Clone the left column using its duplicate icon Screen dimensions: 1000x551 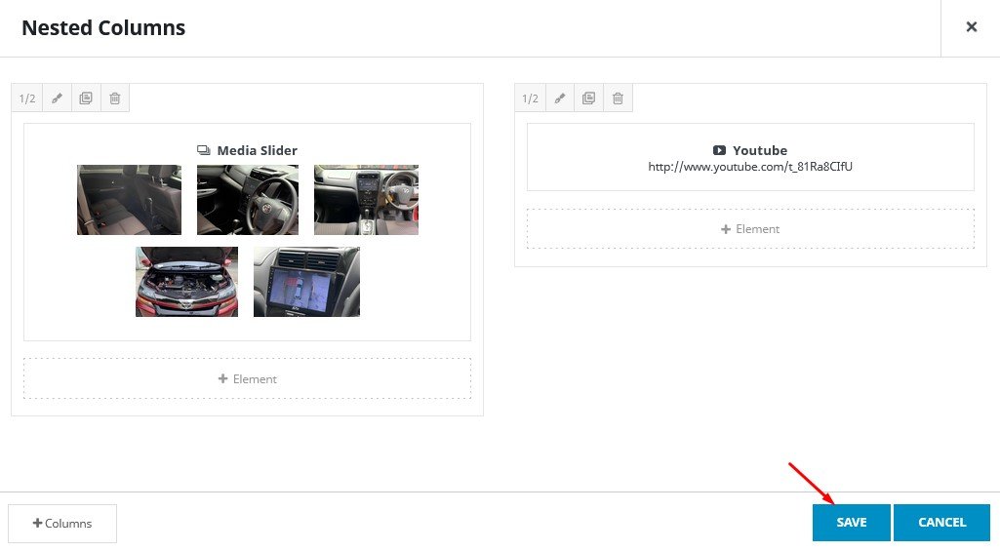[x=86, y=98]
